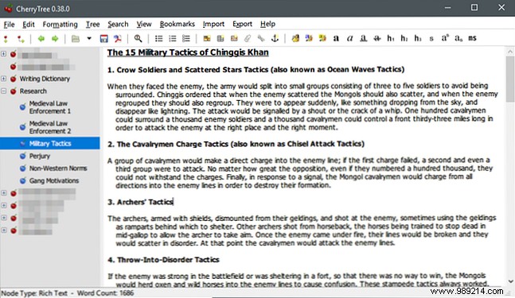Toggle small text format
The height and width of the screenshot is (298, 515).
[431, 39]
